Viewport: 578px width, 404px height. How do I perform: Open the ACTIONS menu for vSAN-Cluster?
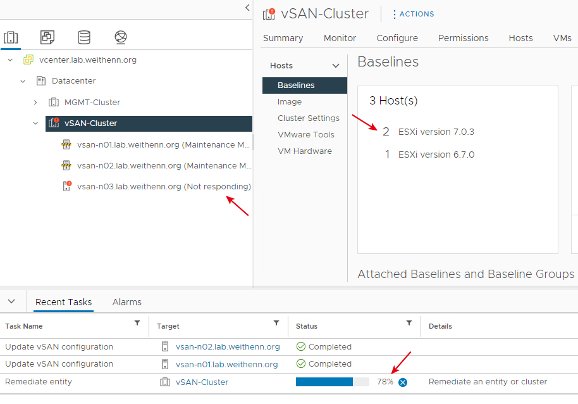pos(414,14)
